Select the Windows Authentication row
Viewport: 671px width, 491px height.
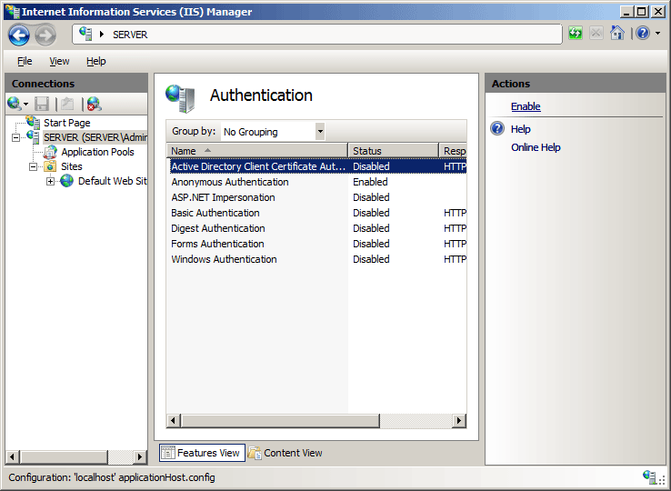[224, 259]
